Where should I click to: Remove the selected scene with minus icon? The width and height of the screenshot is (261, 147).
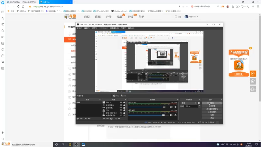(x=82, y=119)
